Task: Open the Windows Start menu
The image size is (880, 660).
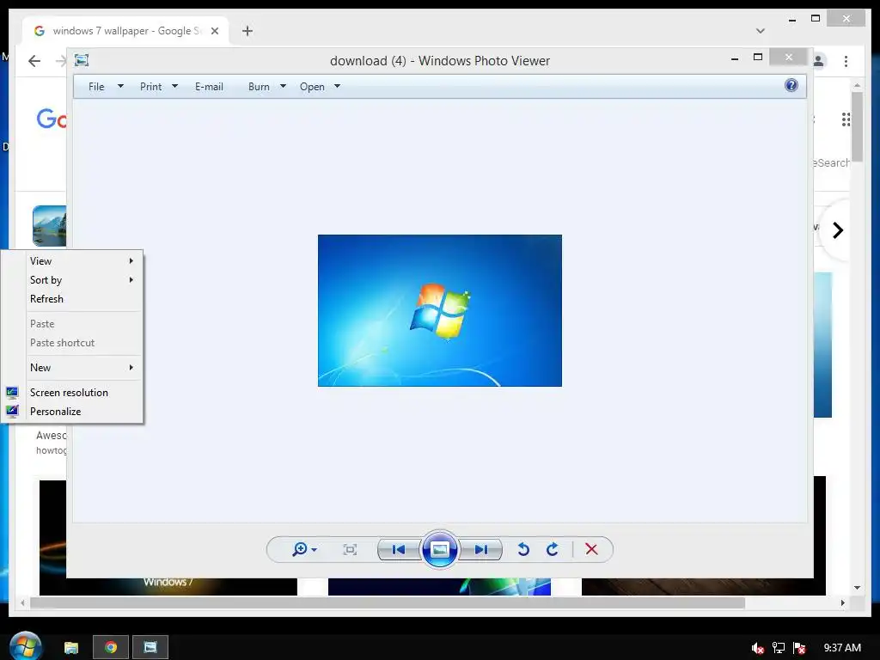Action: [26, 646]
